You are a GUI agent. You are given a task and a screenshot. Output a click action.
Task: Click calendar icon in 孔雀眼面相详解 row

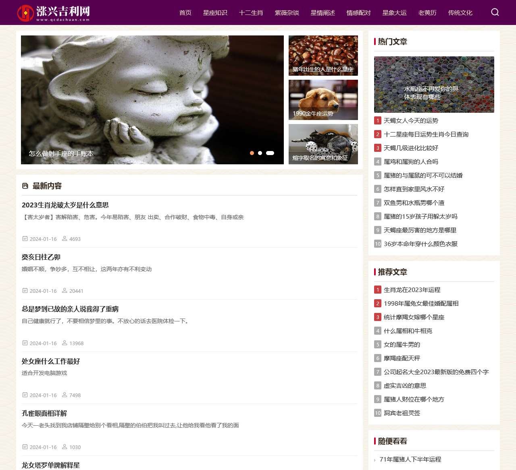click(25, 447)
